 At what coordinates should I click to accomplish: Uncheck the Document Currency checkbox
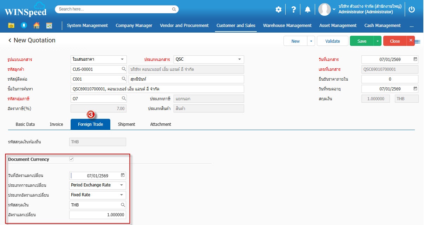coord(71,159)
